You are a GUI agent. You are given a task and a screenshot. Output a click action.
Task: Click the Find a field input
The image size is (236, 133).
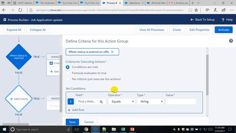pyautogui.click(x=91, y=102)
